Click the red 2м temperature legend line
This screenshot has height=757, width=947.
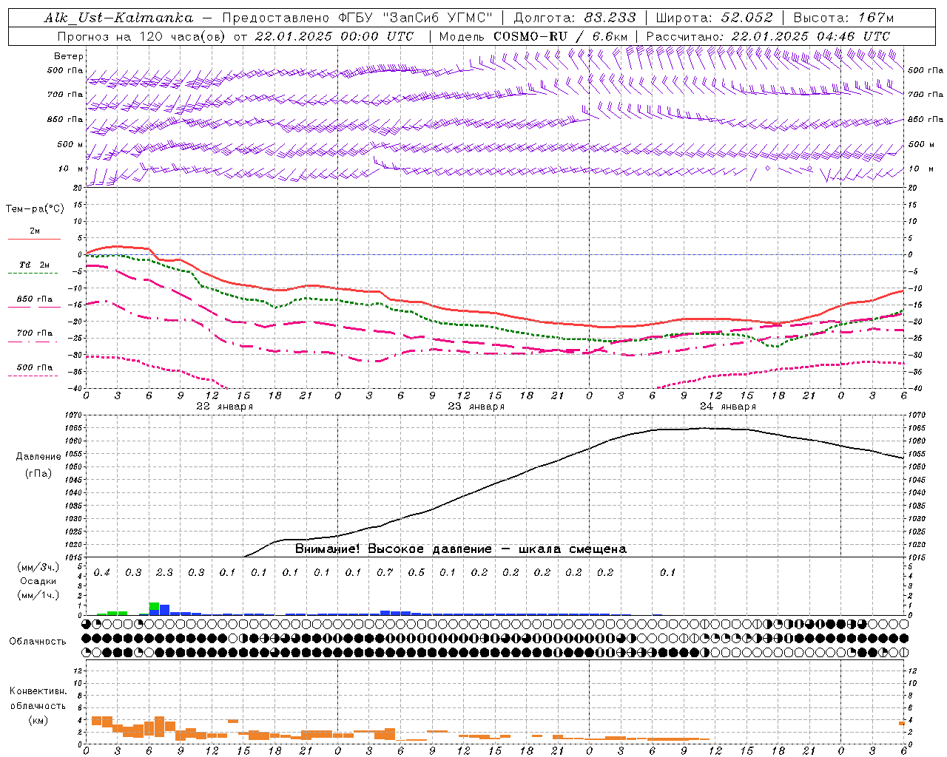tap(34, 238)
